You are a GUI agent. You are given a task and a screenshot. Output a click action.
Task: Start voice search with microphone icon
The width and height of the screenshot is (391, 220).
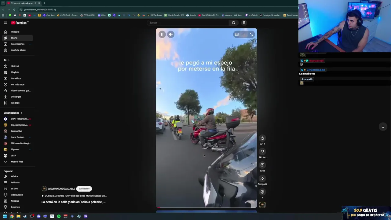[244, 23]
